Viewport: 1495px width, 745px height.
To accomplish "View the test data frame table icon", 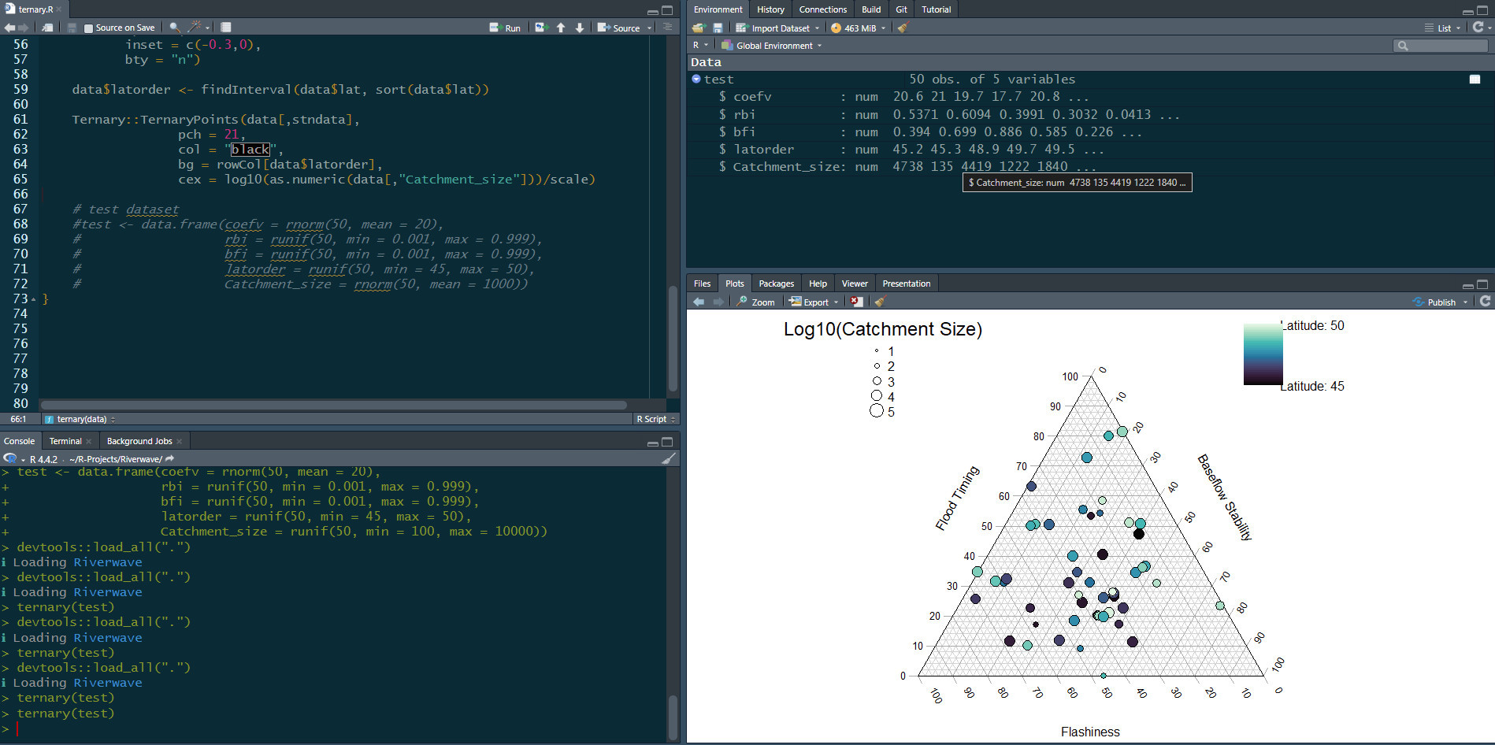I will [1475, 79].
